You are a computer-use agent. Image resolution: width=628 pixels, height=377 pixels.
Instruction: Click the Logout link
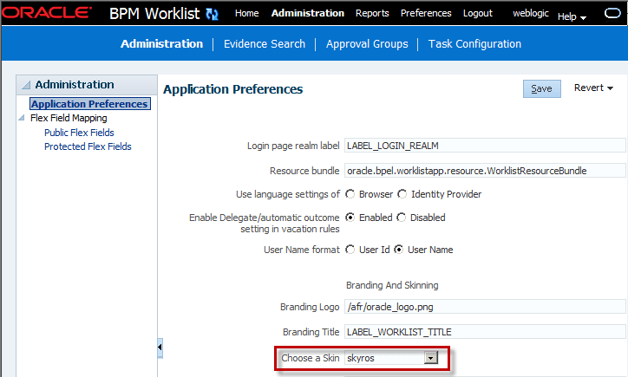(477, 13)
